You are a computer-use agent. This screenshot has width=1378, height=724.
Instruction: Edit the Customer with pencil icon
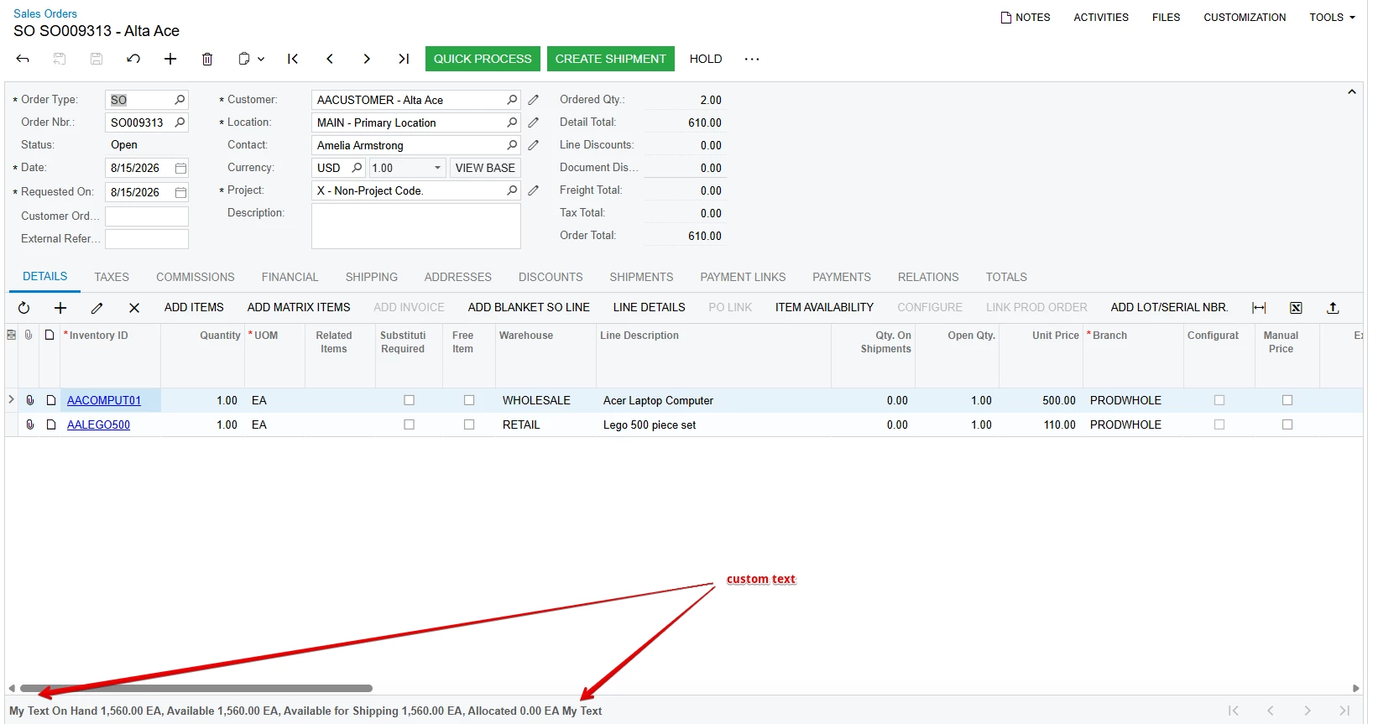coord(533,100)
